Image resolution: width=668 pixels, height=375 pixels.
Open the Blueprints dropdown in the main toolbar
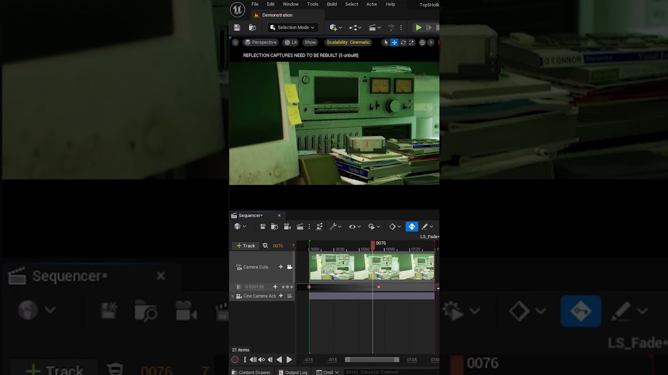pyautogui.click(x=355, y=28)
